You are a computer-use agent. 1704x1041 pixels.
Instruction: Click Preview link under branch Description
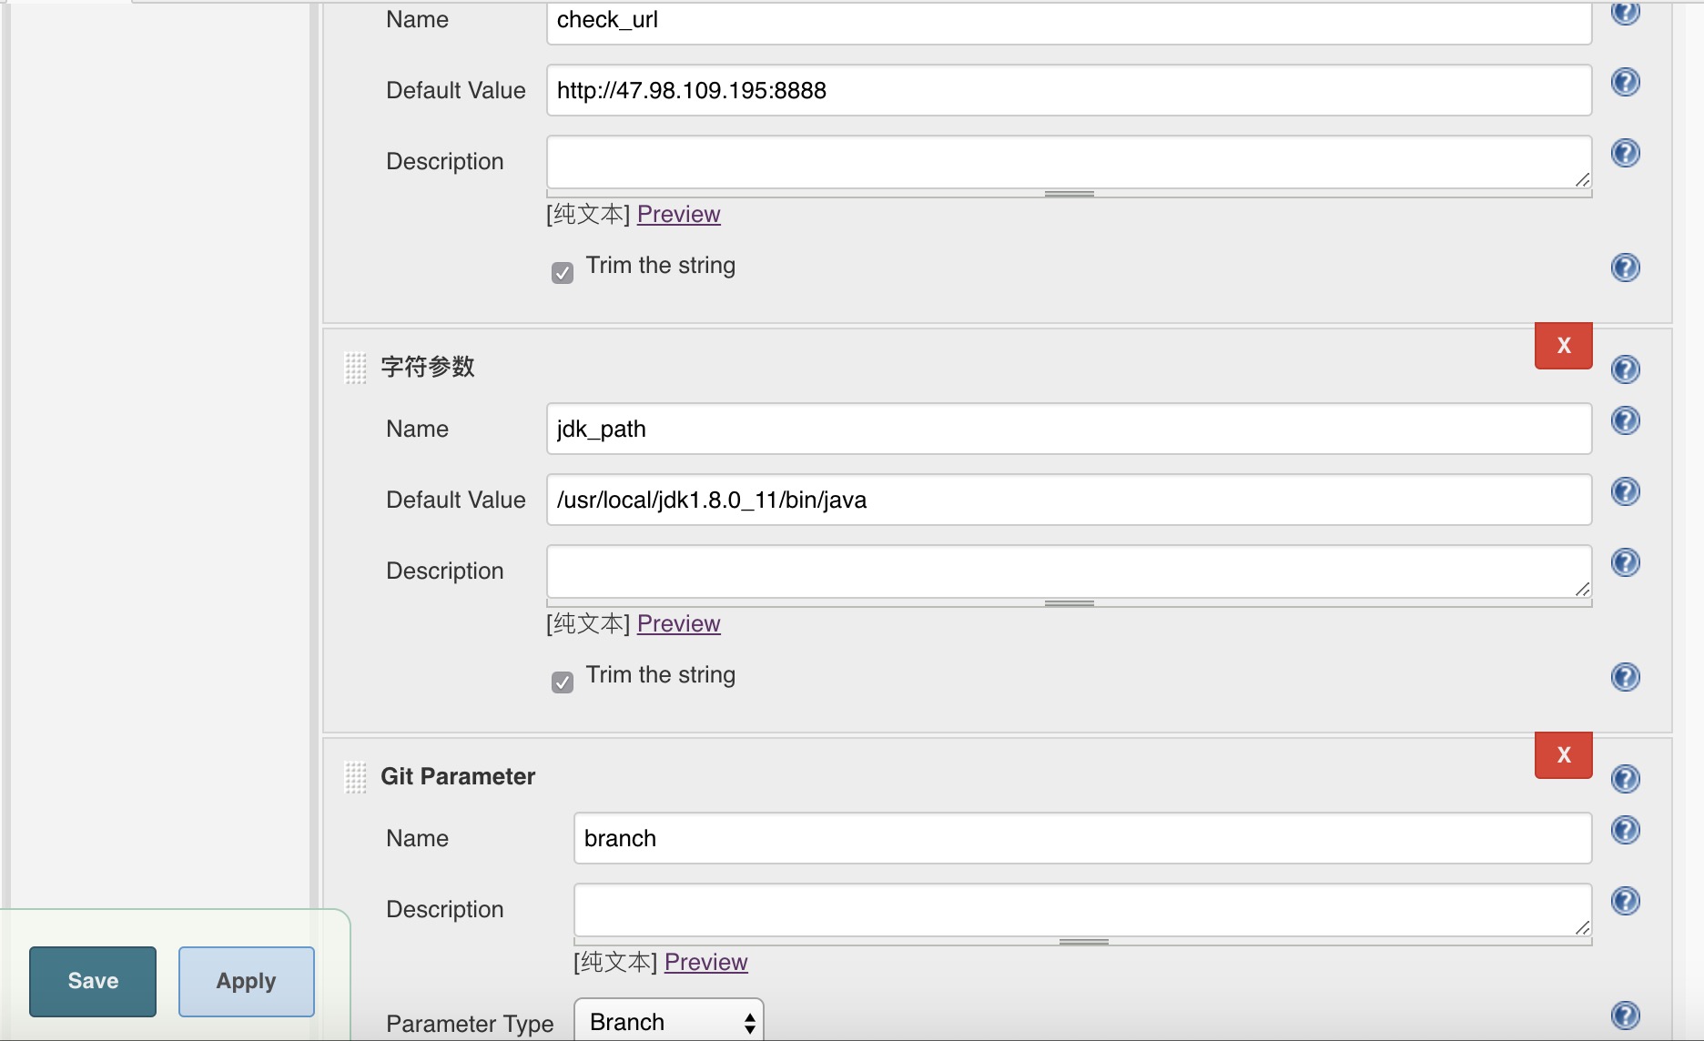[706, 962]
